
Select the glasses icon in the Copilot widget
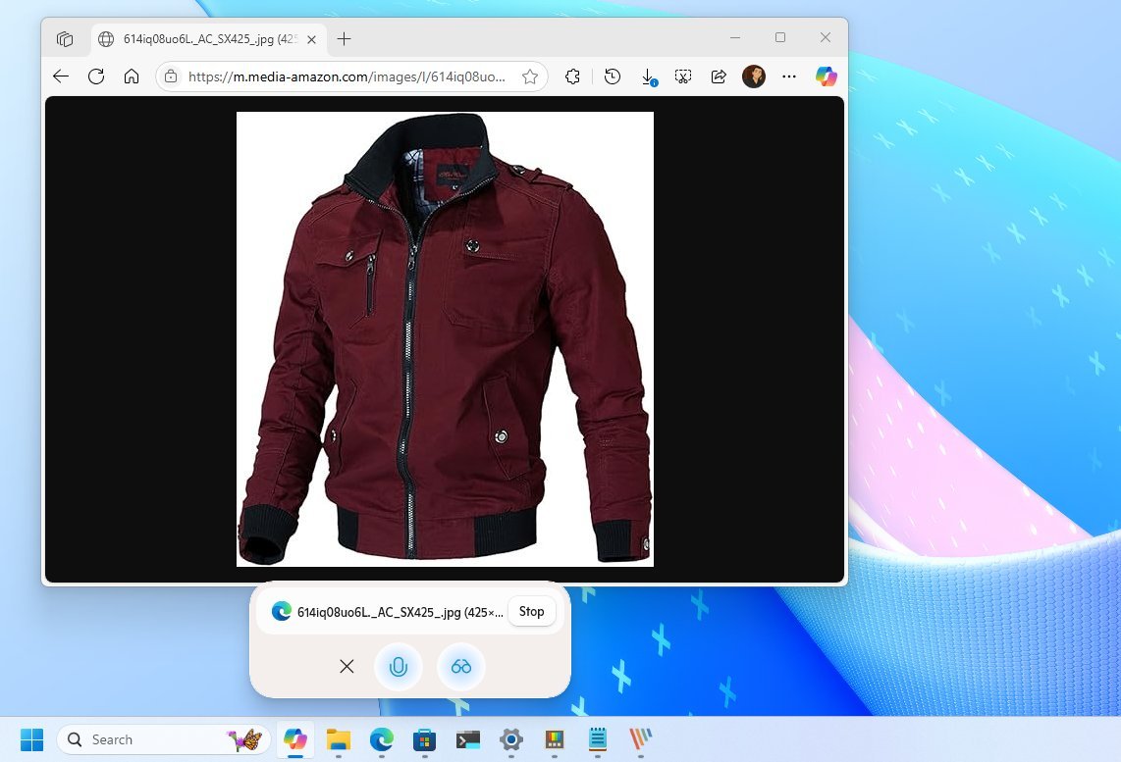460,666
